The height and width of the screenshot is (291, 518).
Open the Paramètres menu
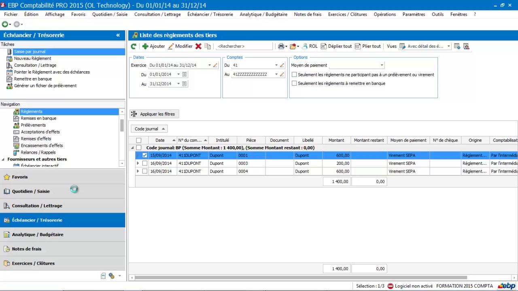[x=414, y=14]
